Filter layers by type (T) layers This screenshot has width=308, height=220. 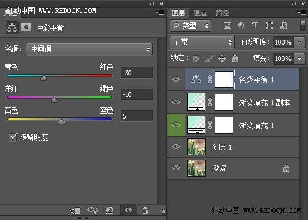coord(255,25)
